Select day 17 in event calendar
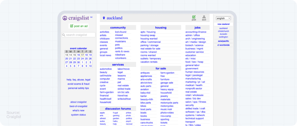Viewport: 297px width, 126px height. click(x=82, y=55)
